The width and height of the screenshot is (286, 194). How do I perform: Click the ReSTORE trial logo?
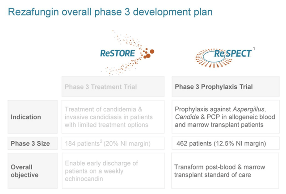127,53
